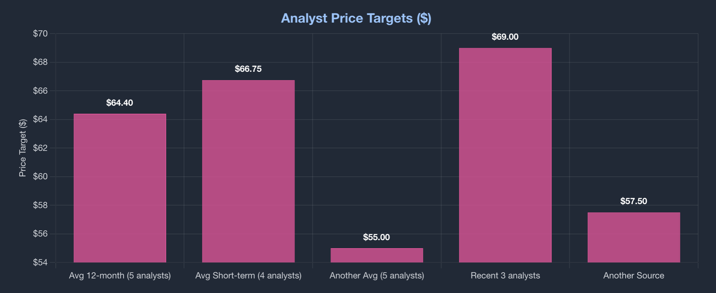Click the short Another Avg (5 analysts) bar
Viewport: 716px width, 293px height.
click(x=377, y=255)
